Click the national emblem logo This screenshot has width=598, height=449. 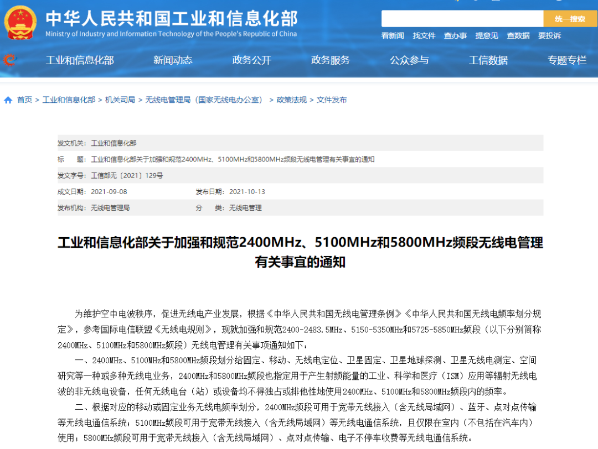click(x=20, y=23)
